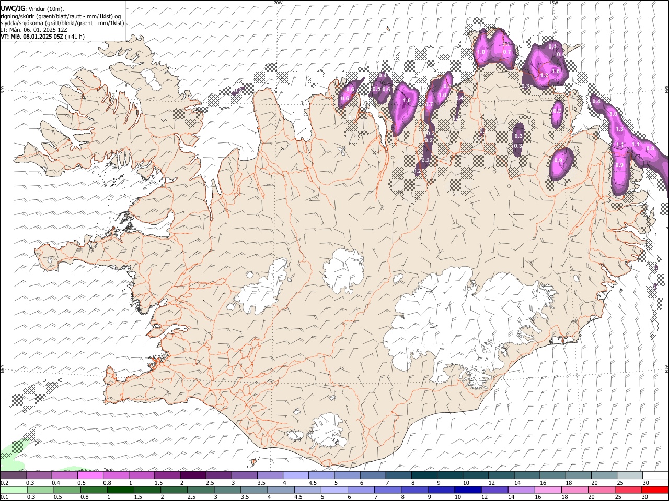Select top legend dark teal swatch between 8 and 9
The image size is (669, 501).
tap(424, 475)
